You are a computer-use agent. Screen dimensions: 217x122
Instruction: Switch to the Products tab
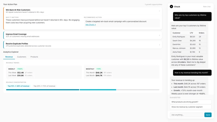34,57
